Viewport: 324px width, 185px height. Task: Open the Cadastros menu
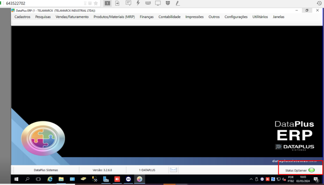22,17
